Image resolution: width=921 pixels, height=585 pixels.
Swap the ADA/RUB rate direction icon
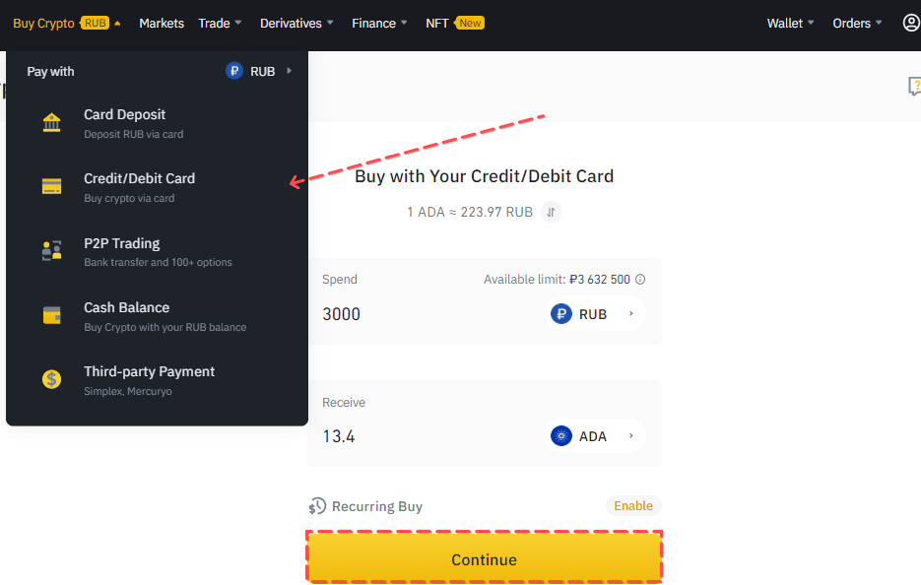coord(552,212)
